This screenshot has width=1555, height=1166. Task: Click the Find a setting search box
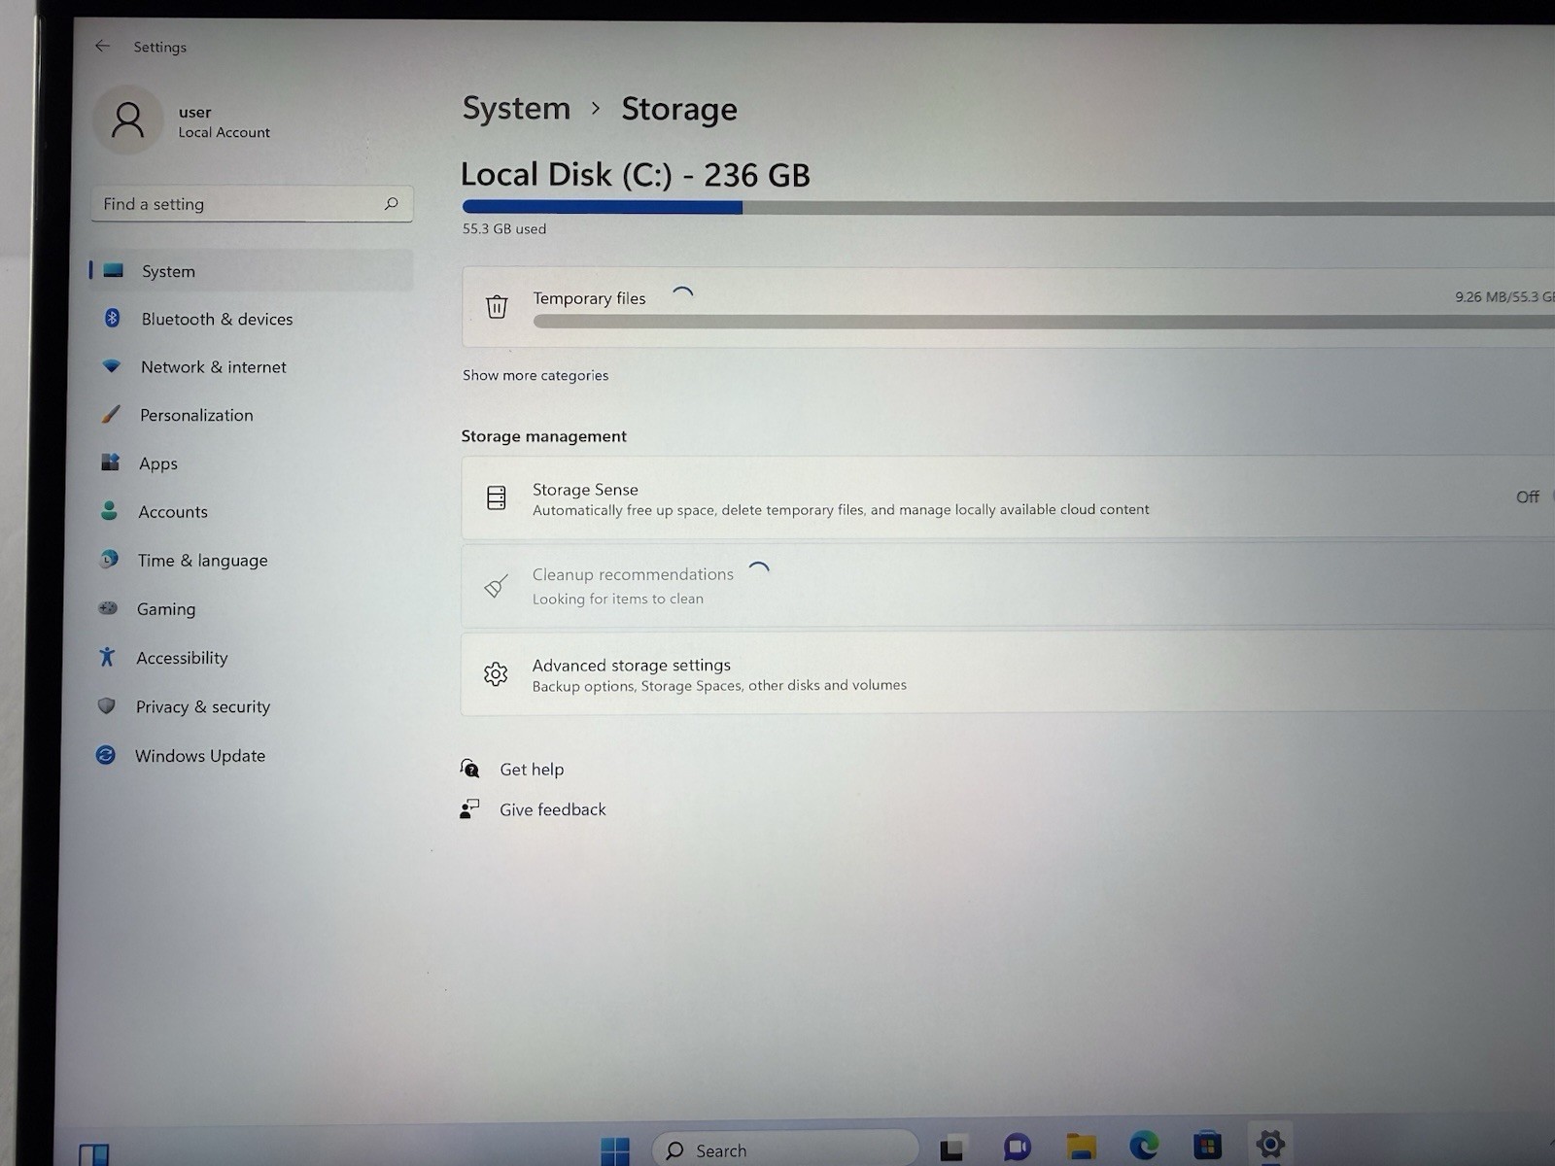click(252, 204)
